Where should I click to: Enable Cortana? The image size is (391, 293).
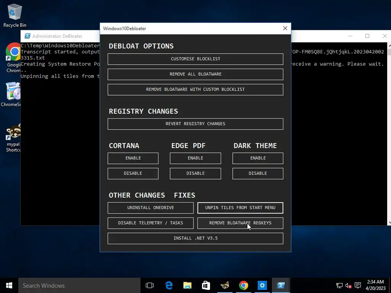[133, 158]
